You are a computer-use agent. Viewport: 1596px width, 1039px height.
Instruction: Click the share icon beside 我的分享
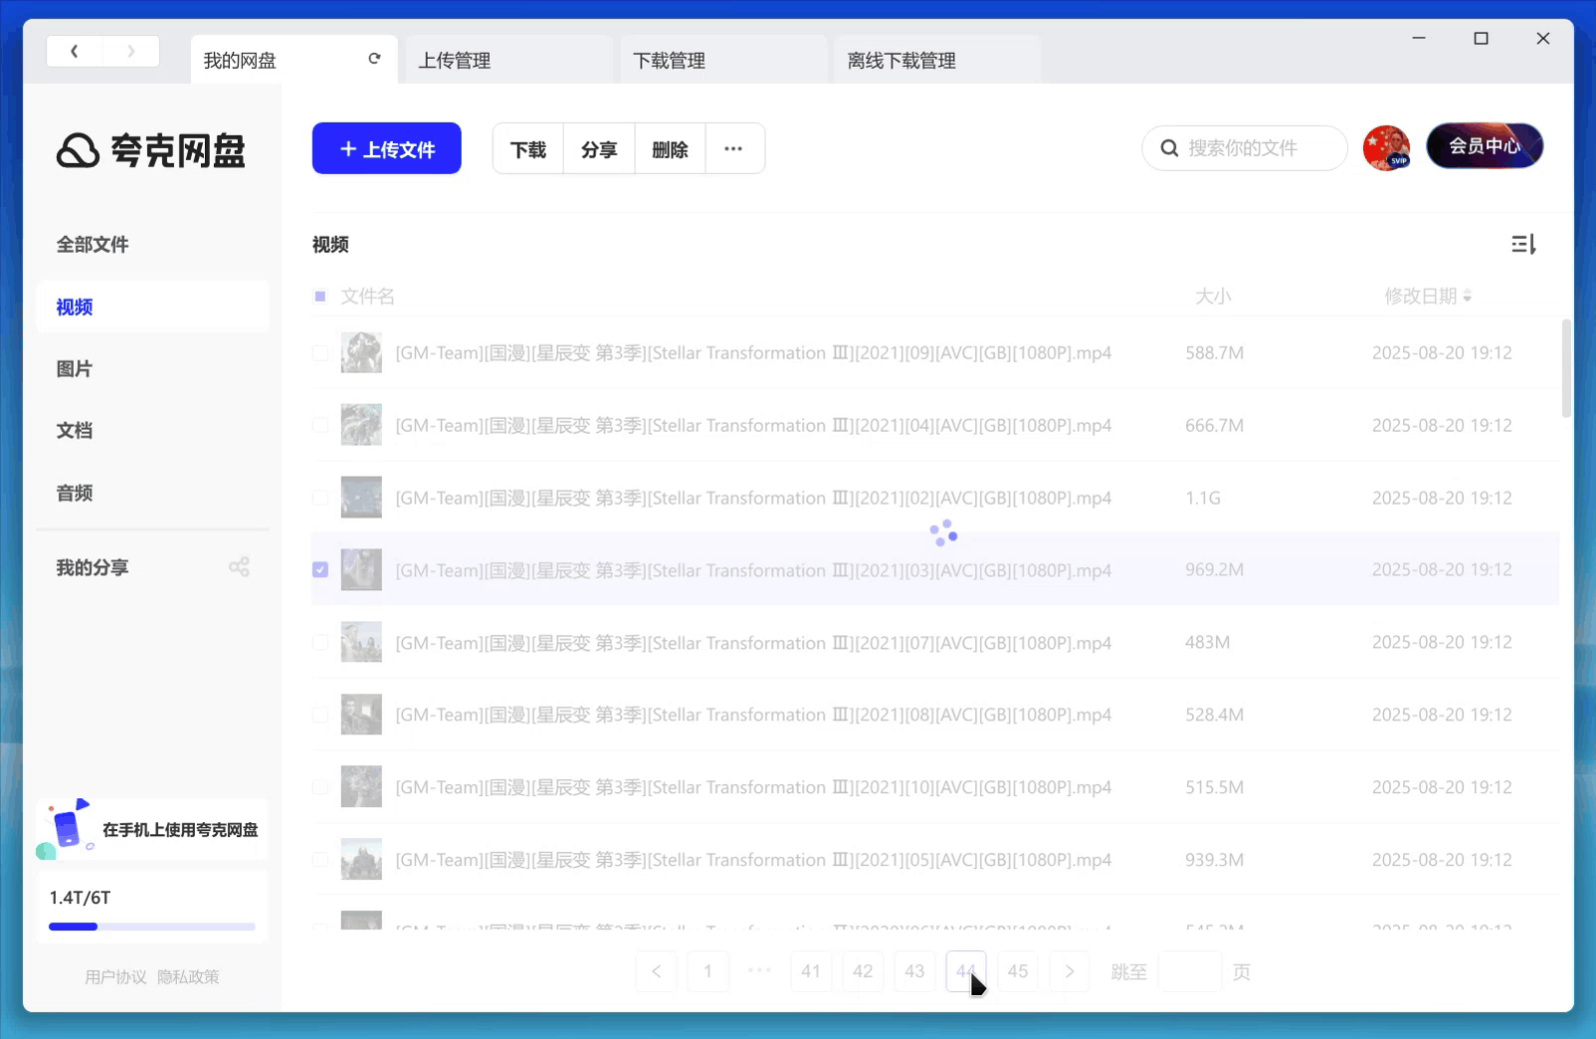(x=239, y=565)
